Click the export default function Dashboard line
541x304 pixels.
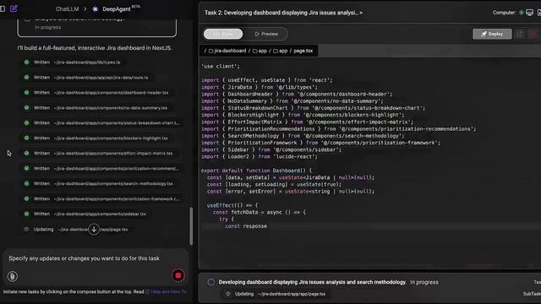[x=256, y=171]
